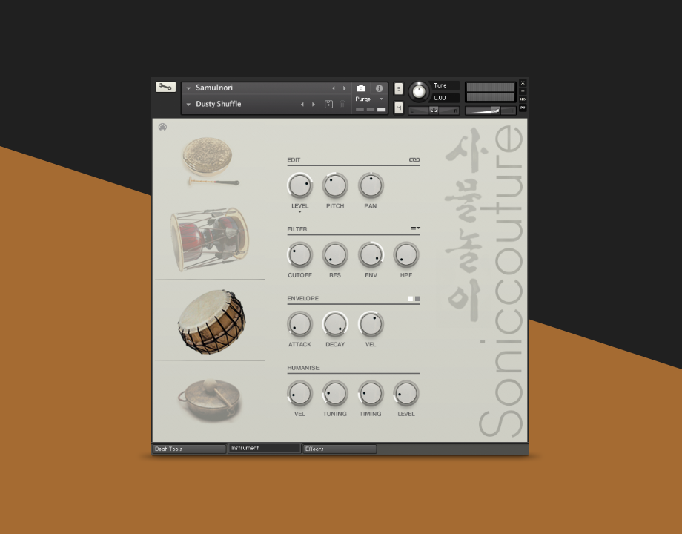Open the Effects tab
This screenshot has width=682, height=534.
pyautogui.click(x=340, y=449)
